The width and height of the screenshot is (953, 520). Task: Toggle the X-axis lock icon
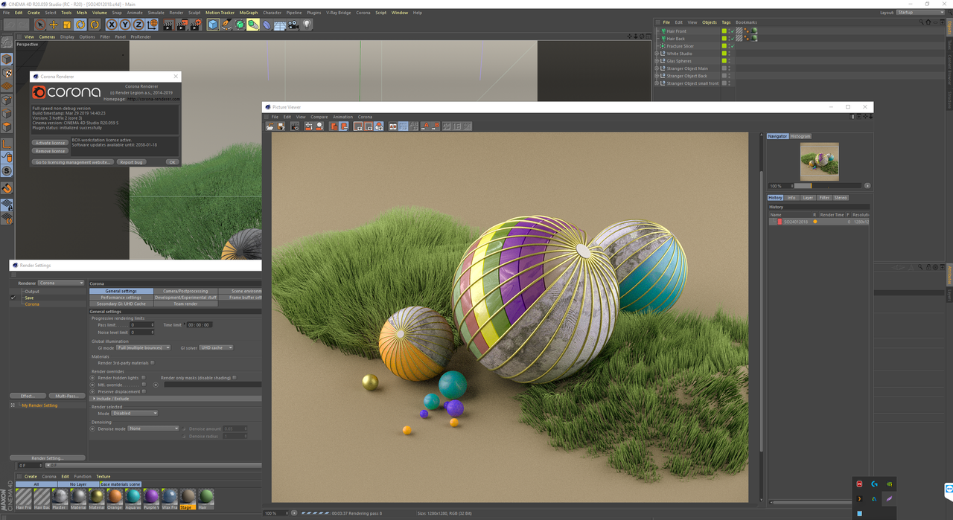point(112,25)
